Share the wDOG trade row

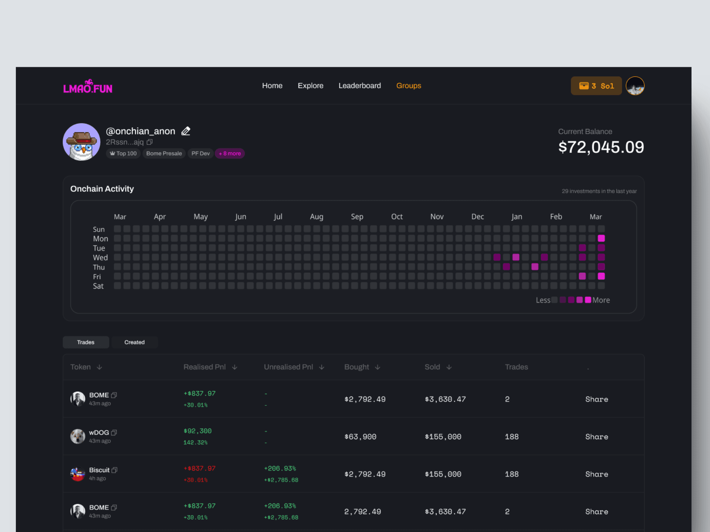[596, 437]
